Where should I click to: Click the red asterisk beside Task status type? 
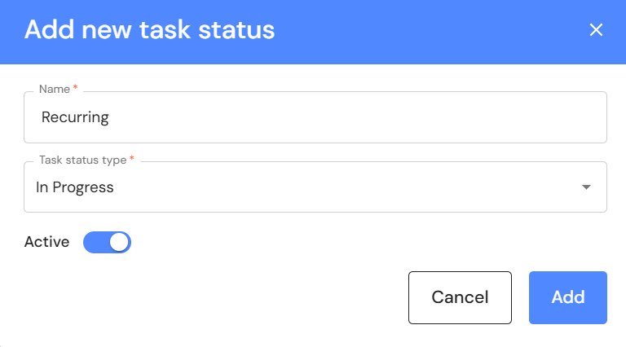[132, 159]
